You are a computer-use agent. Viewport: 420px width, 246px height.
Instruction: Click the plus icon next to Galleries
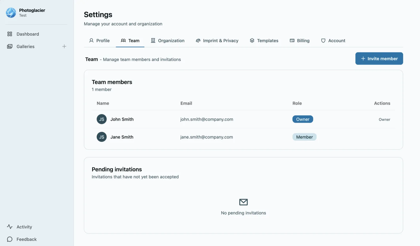(64, 46)
